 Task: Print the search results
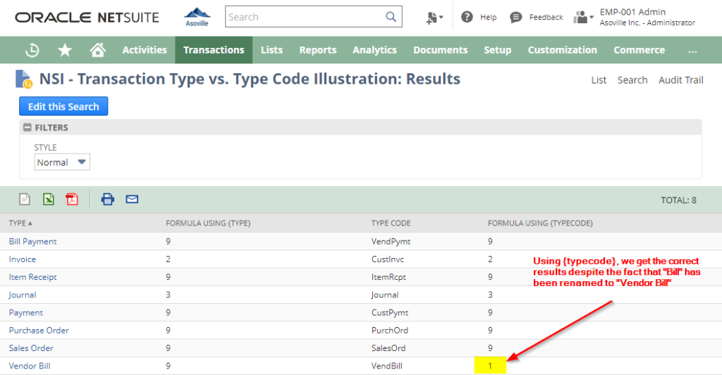108,199
